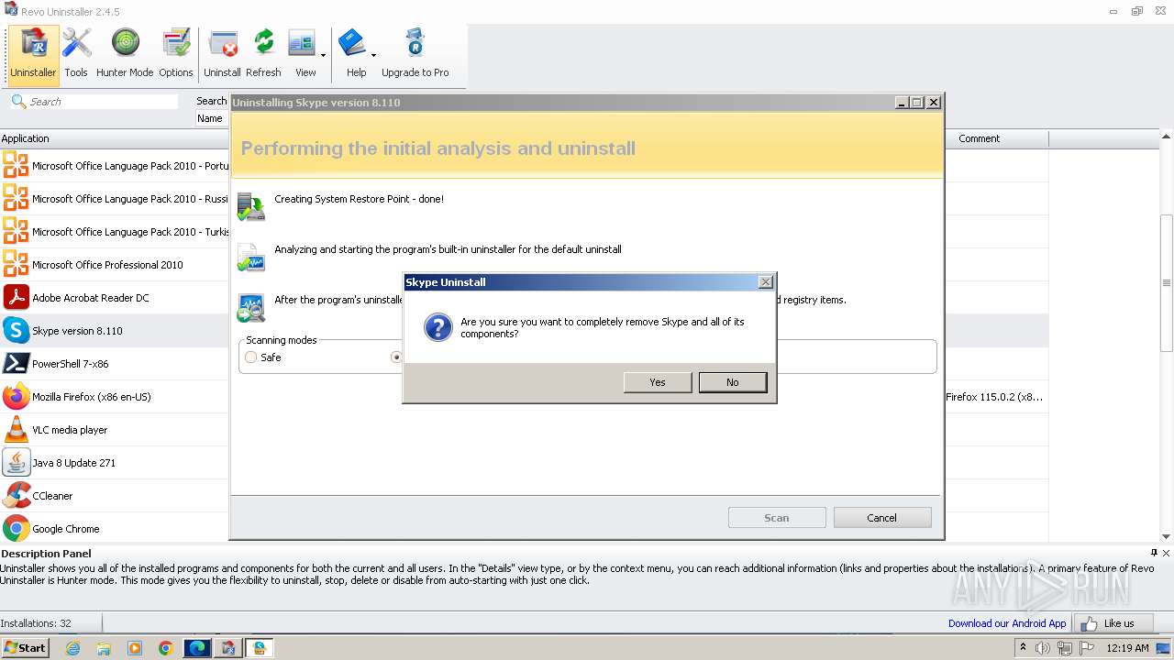Viewport: 1174px width, 660px height.
Task: Open the Tools section
Action: (76, 53)
